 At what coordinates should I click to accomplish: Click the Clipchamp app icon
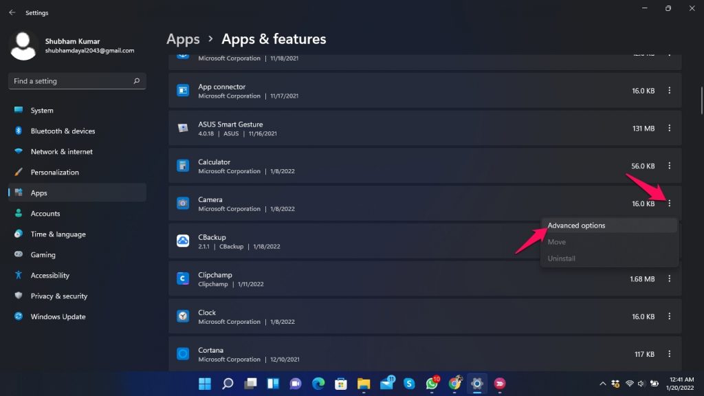click(183, 278)
